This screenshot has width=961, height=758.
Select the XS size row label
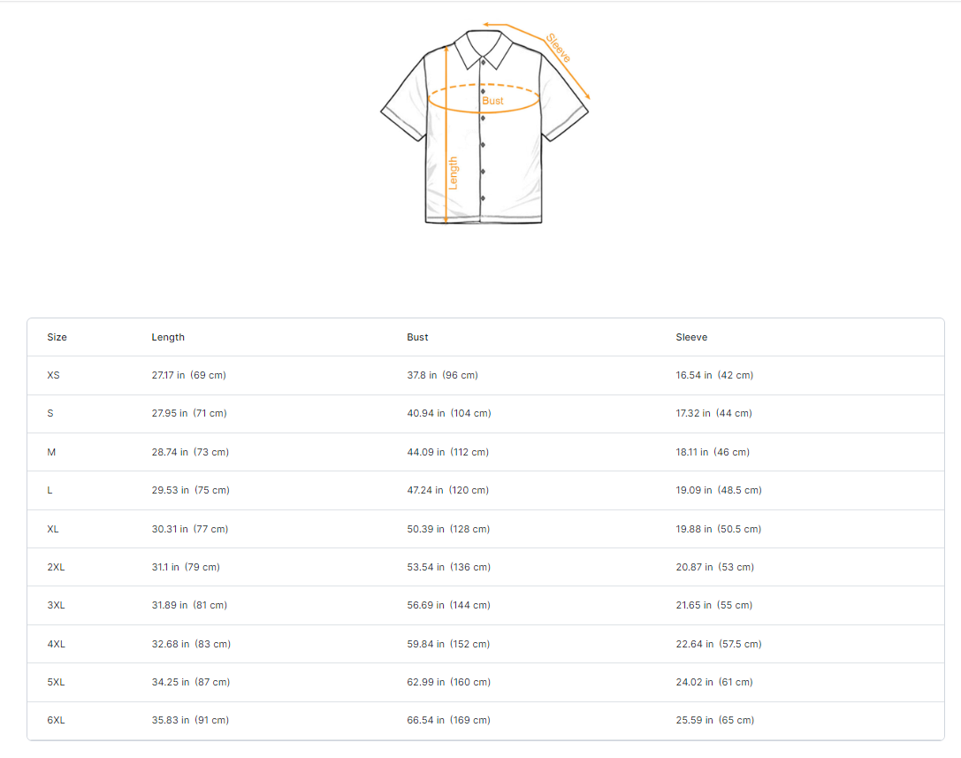point(53,375)
